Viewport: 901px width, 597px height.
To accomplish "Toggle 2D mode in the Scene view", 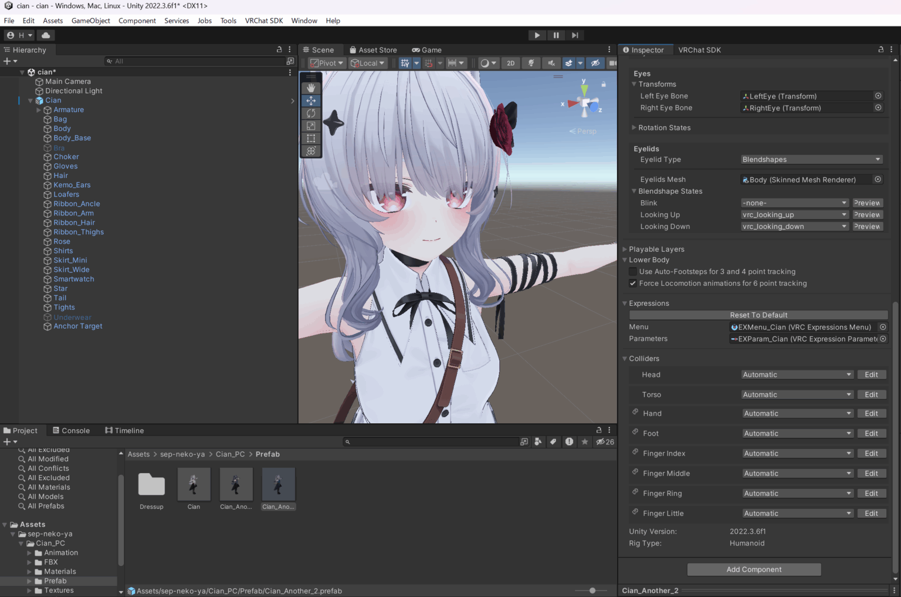I will (510, 63).
